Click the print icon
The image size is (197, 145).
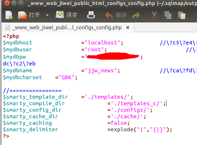(91, 15)
